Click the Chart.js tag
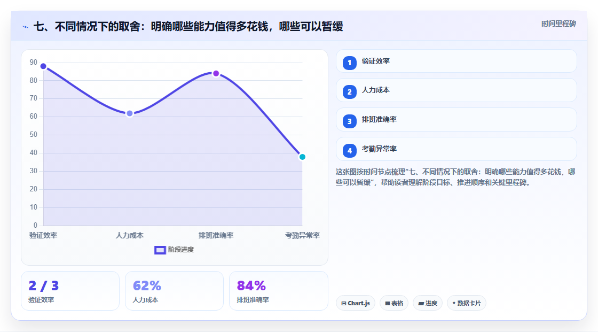This screenshot has height=332, width=598. pyautogui.click(x=356, y=303)
